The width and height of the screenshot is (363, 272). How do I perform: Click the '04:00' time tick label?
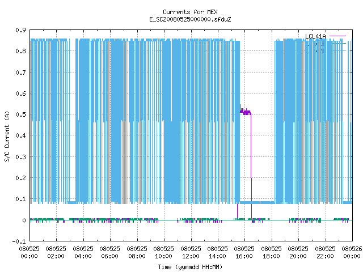[83, 256]
